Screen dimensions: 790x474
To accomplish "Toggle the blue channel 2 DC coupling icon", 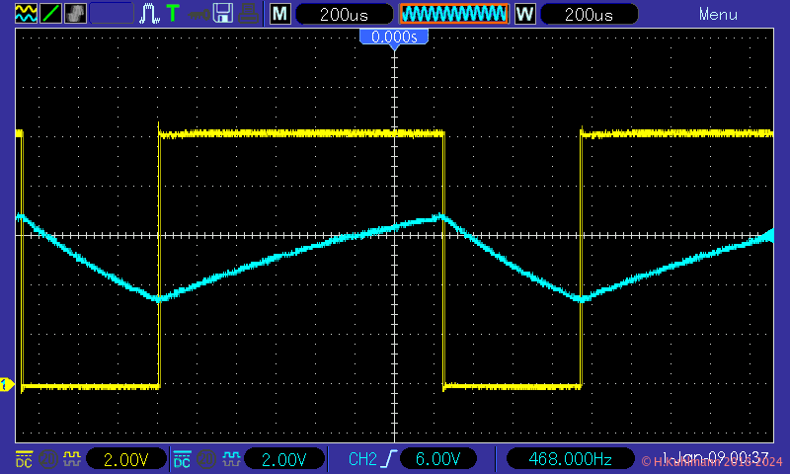I will click(x=183, y=459).
